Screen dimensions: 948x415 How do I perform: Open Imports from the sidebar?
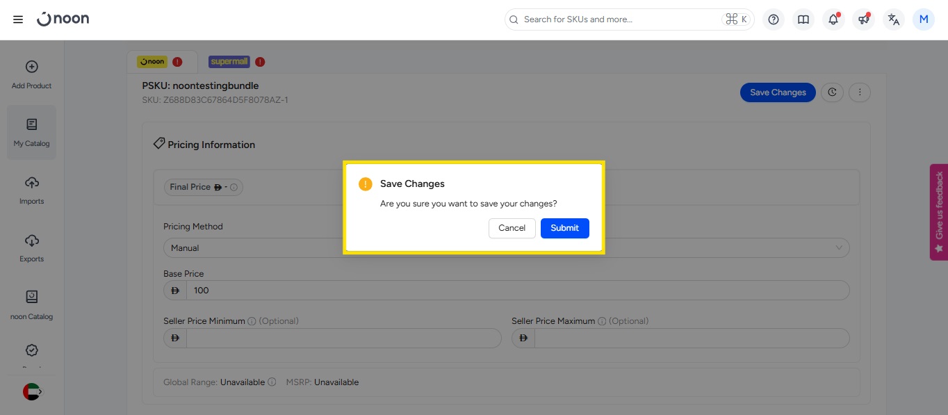31,190
